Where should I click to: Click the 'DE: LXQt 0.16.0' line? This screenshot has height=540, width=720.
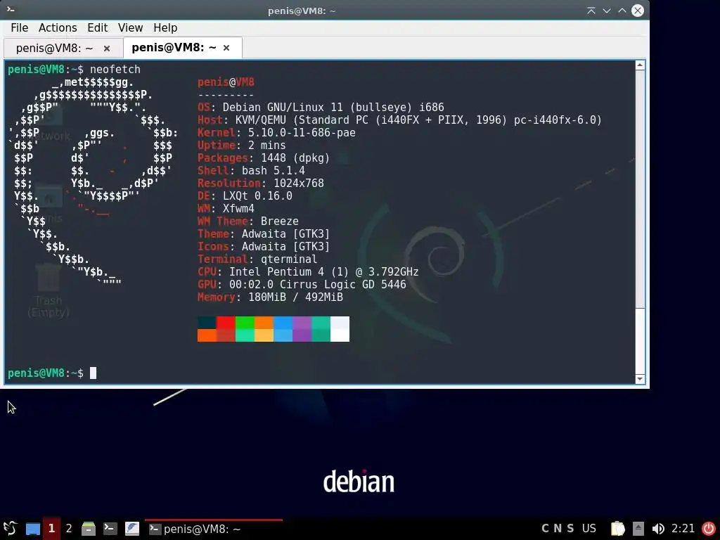click(x=245, y=196)
